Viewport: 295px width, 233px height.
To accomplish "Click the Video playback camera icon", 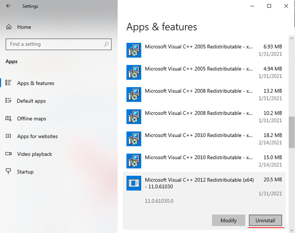I will click(8, 154).
